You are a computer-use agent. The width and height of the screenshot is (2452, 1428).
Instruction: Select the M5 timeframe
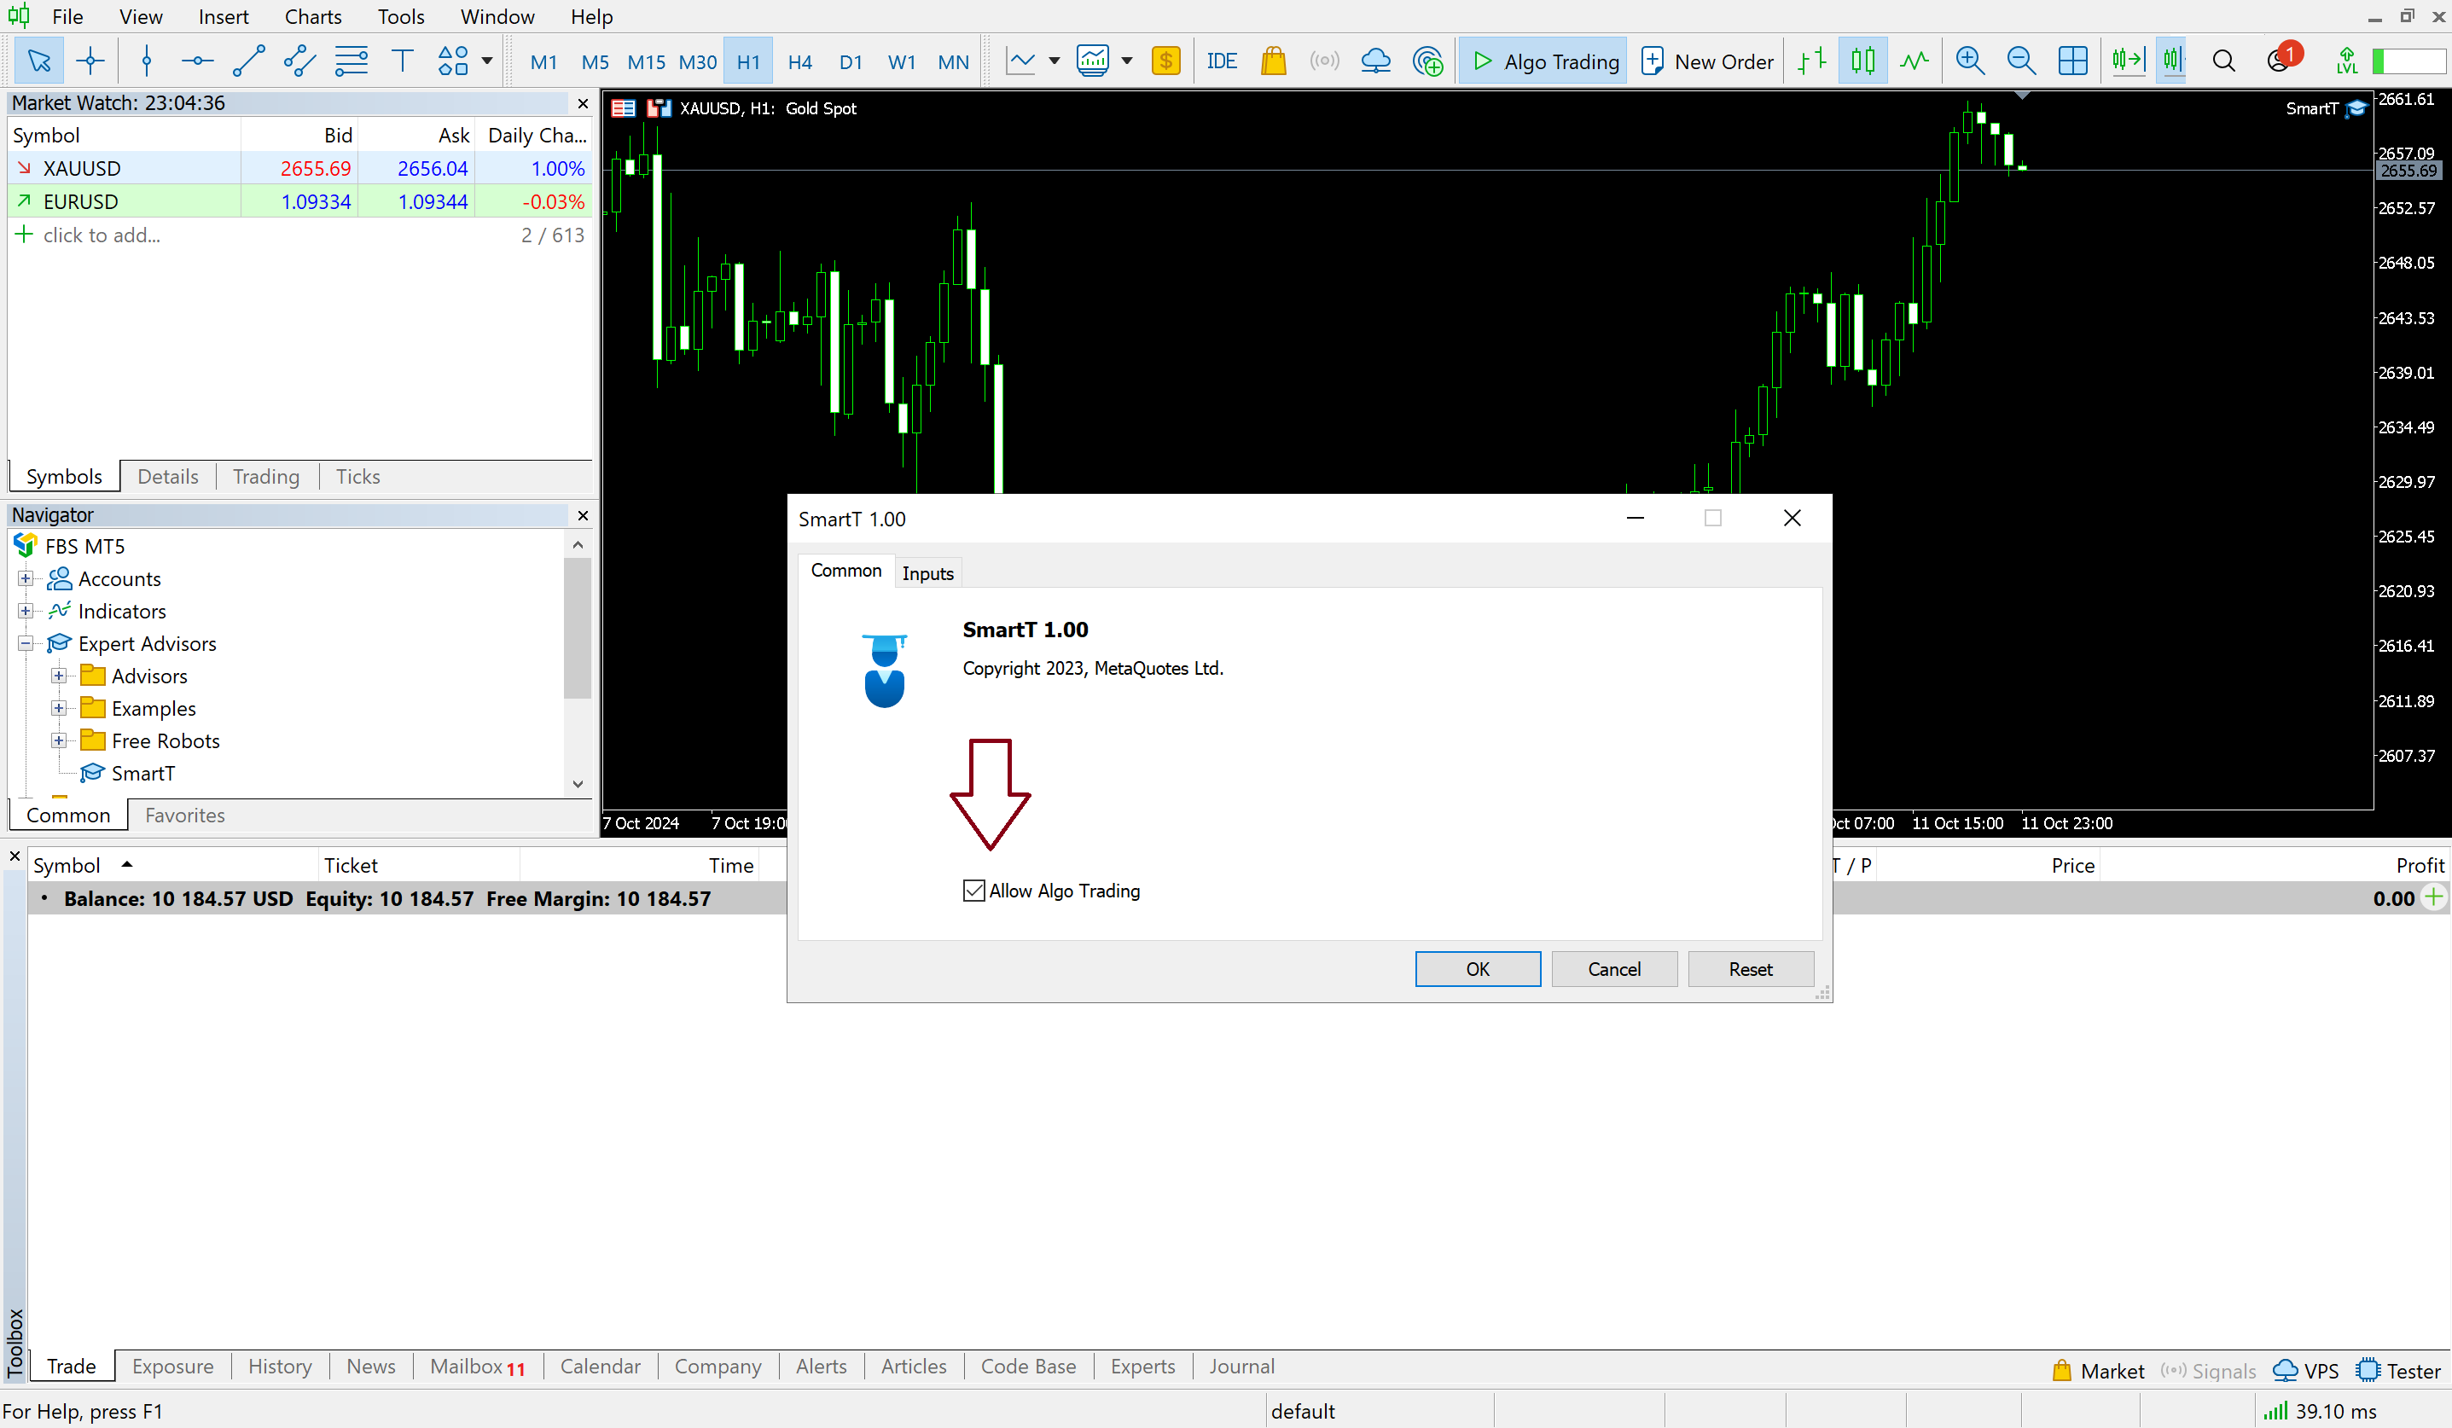click(x=595, y=62)
